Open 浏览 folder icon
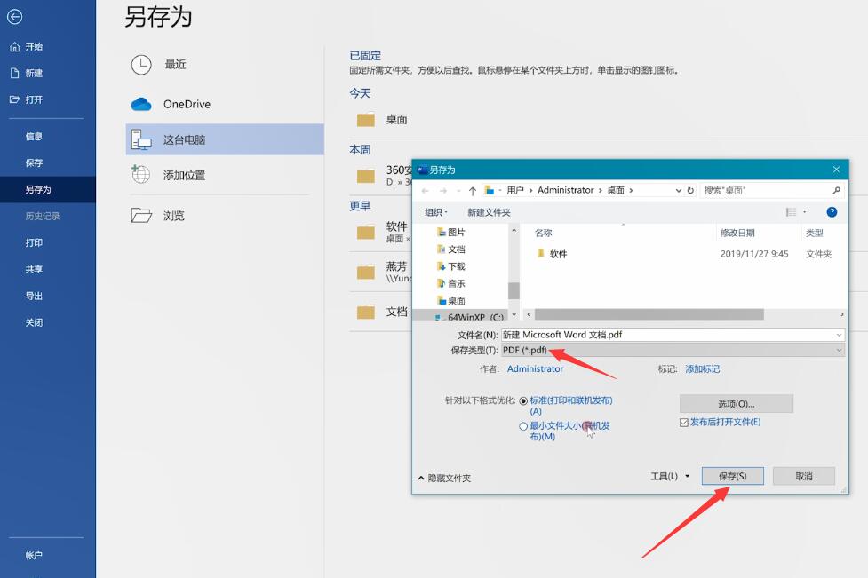The image size is (868, 578). tap(141, 215)
